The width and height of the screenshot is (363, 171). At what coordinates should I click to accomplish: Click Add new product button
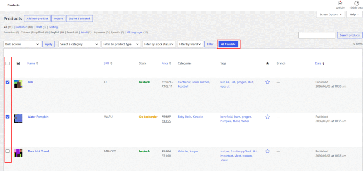[37, 19]
